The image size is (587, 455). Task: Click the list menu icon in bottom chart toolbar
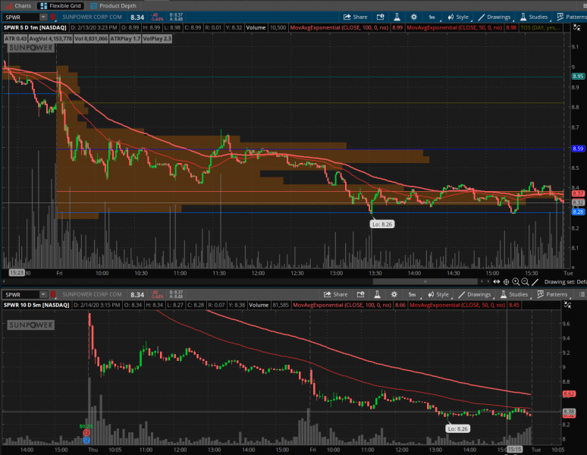(x=582, y=294)
